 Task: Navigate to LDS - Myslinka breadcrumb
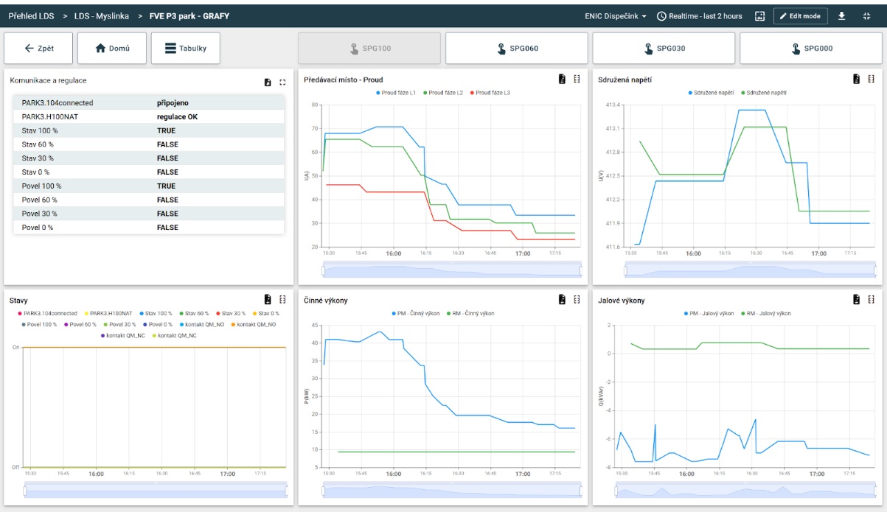point(101,16)
